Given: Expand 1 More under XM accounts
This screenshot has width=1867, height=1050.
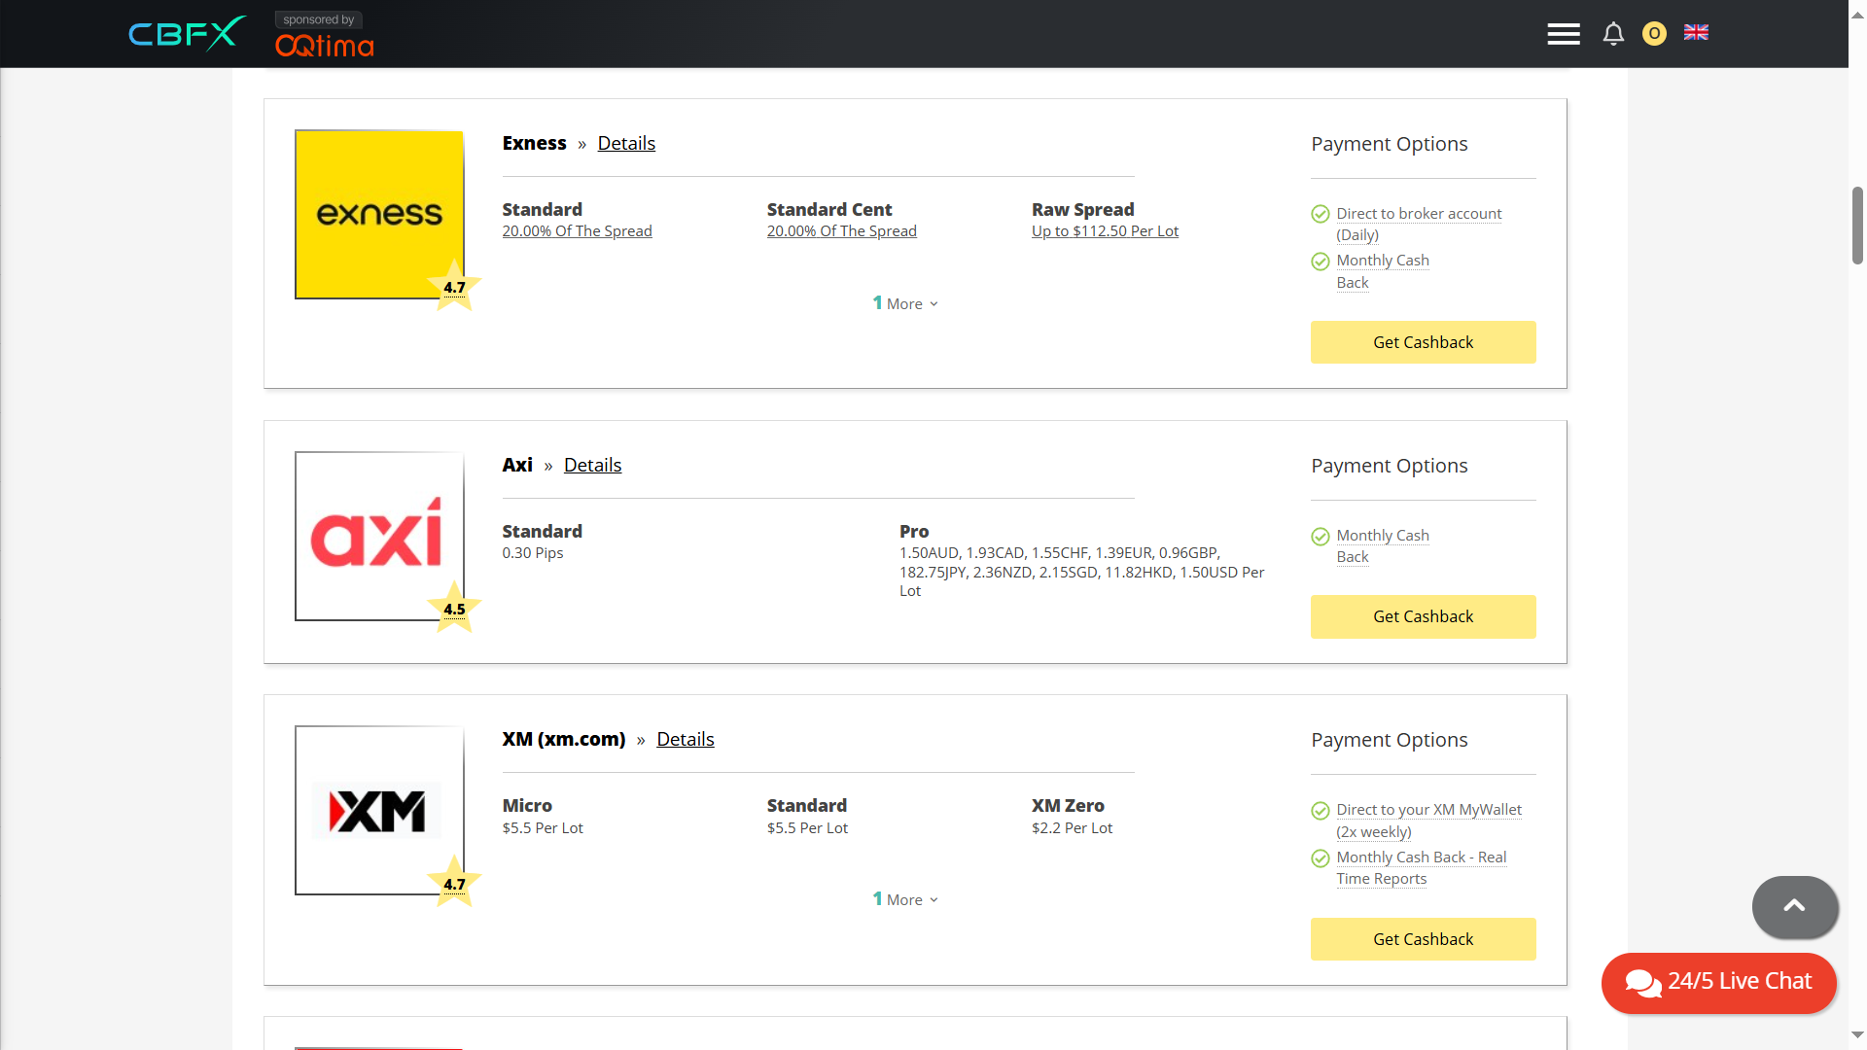Looking at the screenshot, I should (905, 899).
